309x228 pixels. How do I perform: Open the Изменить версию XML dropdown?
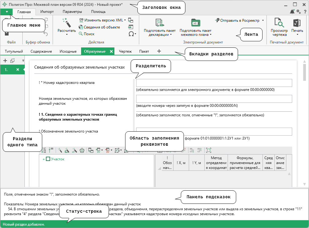pos(125,20)
